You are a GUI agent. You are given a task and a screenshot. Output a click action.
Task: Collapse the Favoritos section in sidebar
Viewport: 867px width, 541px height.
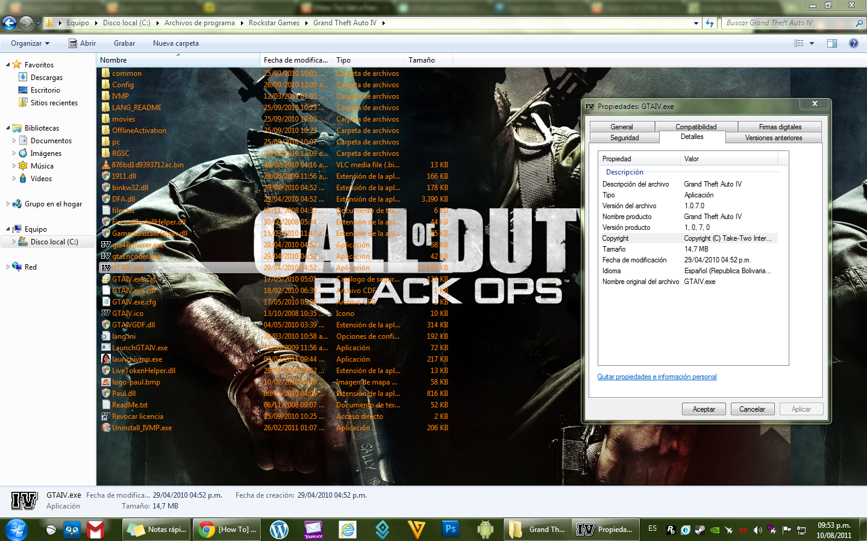(8, 65)
